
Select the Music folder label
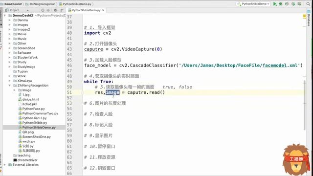click(22, 39)
